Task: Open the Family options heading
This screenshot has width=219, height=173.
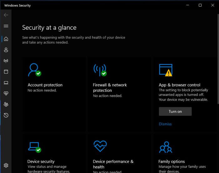Action: pos(171,161)
